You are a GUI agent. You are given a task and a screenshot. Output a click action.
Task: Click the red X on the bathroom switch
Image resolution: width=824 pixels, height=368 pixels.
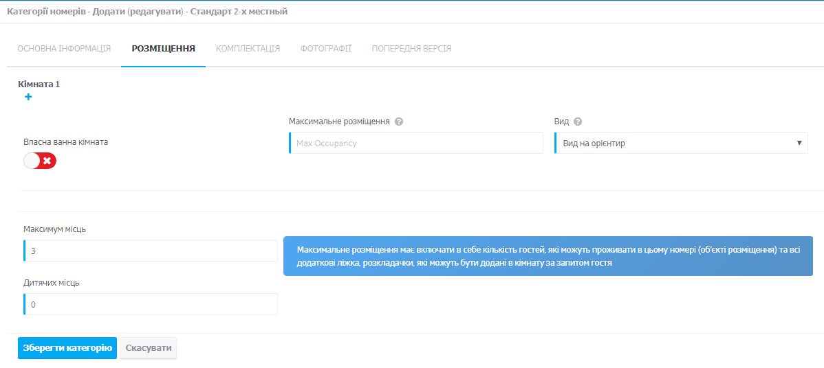(47, 161)
